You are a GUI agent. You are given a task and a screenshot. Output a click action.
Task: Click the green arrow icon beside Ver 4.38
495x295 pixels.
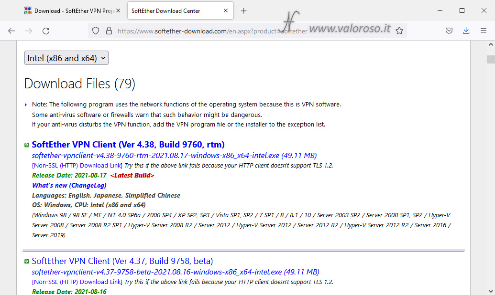(27, 145)
